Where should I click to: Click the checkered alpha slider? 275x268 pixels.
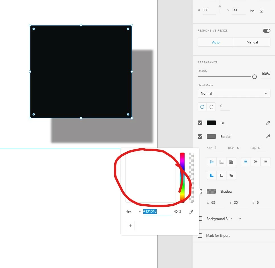pos(191,177)
